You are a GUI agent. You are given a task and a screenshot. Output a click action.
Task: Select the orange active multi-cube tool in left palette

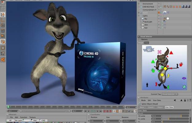click(x=3, y=42)
